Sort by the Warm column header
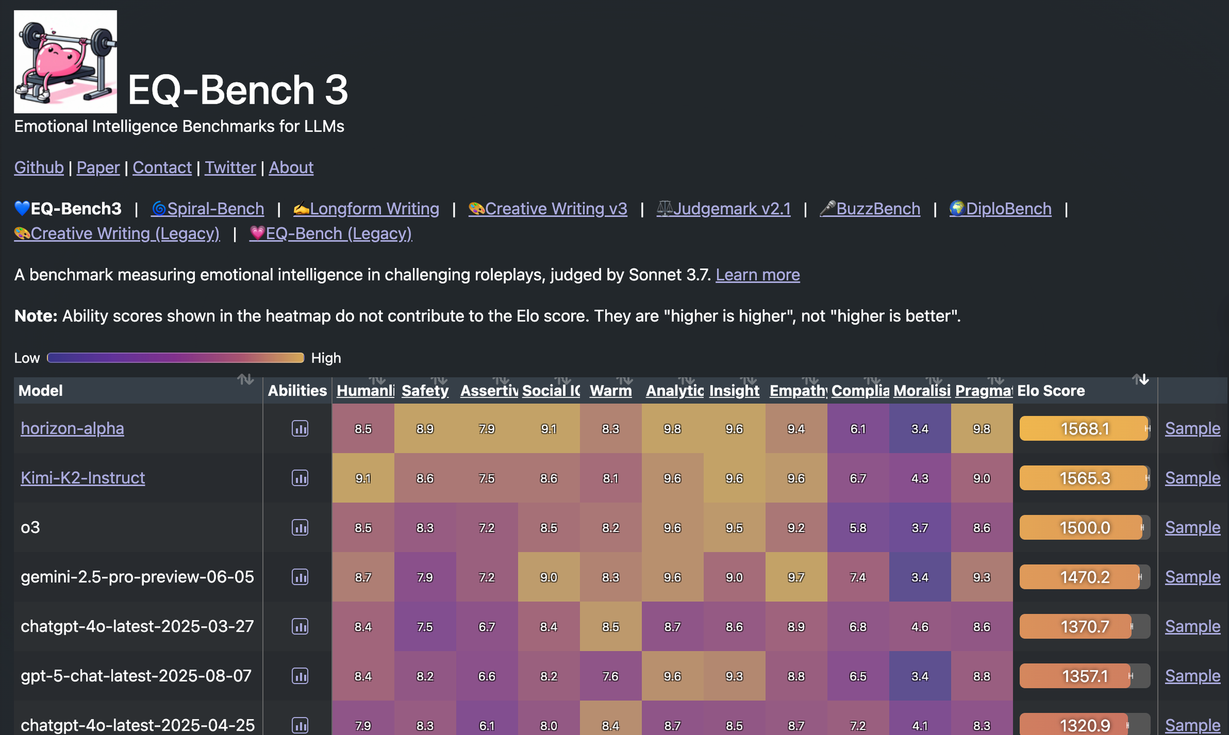Image resolution: width=1229 pixels, height=735 pixels. click(611, 391)
